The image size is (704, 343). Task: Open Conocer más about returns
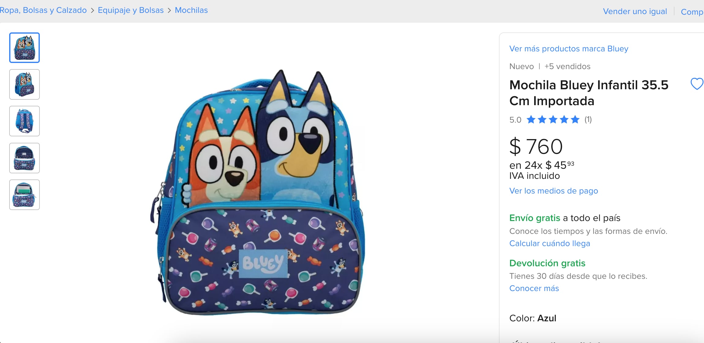click(x=534, y=288)
